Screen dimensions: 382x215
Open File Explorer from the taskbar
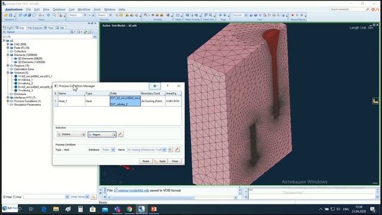tap(56, 209)
